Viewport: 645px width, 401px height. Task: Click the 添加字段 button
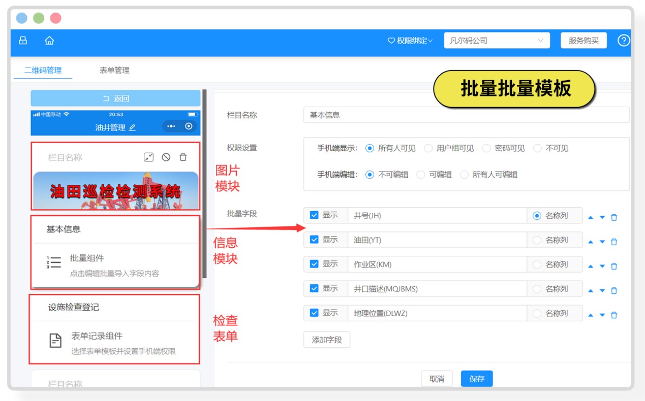click(326, 340)
